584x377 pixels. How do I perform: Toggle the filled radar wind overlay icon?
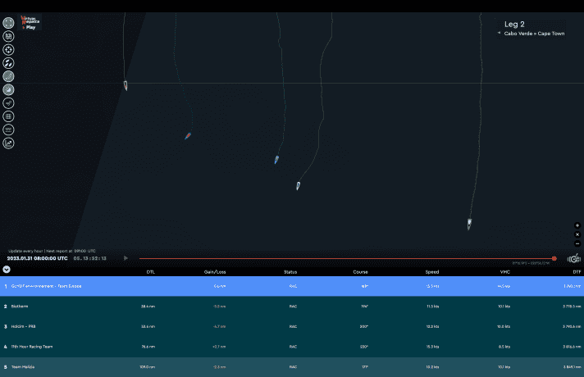[x=8, y=89]
